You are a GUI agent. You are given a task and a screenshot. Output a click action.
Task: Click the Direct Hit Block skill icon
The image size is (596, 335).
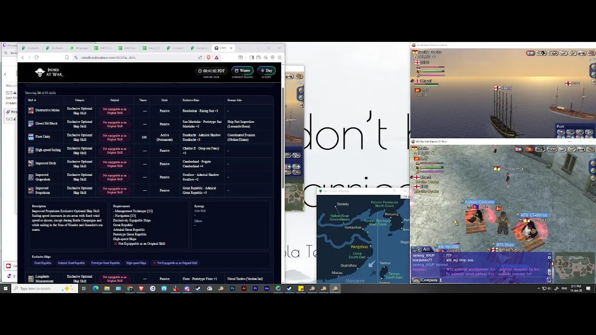[x=31, y=124]
